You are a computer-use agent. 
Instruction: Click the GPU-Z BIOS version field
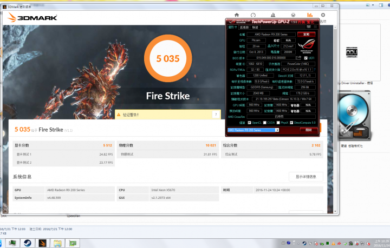coord(271,58)
